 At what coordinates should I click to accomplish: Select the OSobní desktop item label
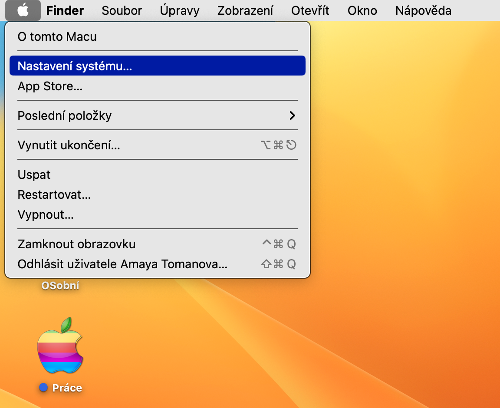coord(60,286)
